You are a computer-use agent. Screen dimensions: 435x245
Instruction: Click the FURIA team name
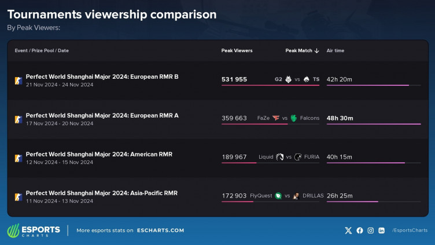point(312,157)
